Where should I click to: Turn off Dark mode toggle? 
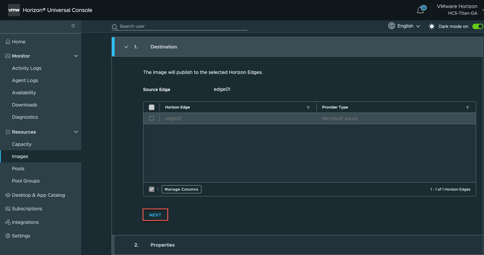click(478, 26)
